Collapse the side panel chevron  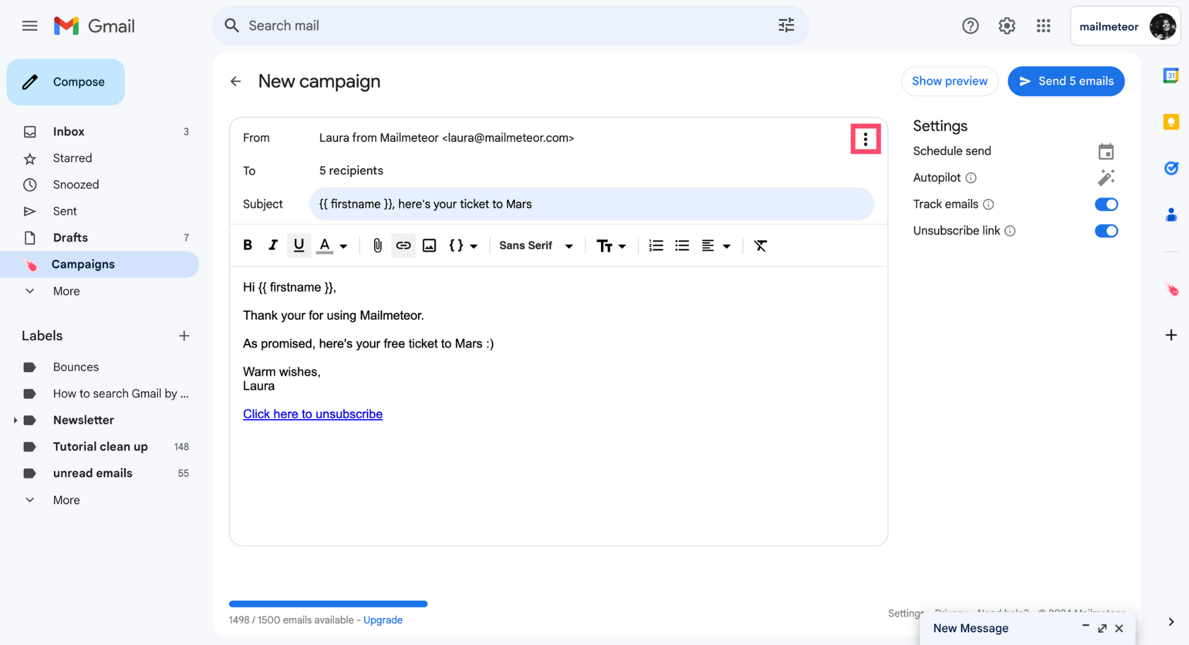1171,622
